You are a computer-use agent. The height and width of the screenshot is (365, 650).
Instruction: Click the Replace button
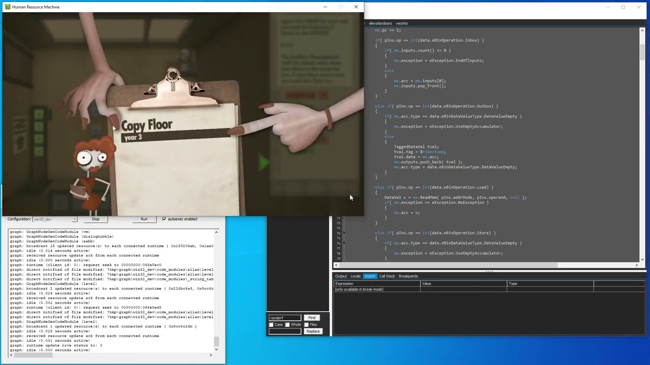pos(313,331)
